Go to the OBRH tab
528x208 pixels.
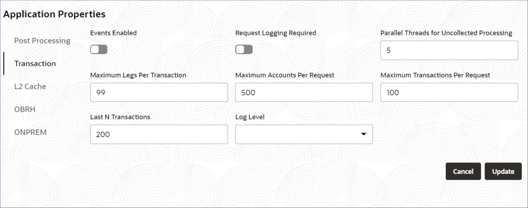(x=25, y=109)
